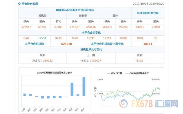The image size is (183, 114).
Task: Select the commercial short value 466686
Action: pyautogui.click(x=91, y=27)
